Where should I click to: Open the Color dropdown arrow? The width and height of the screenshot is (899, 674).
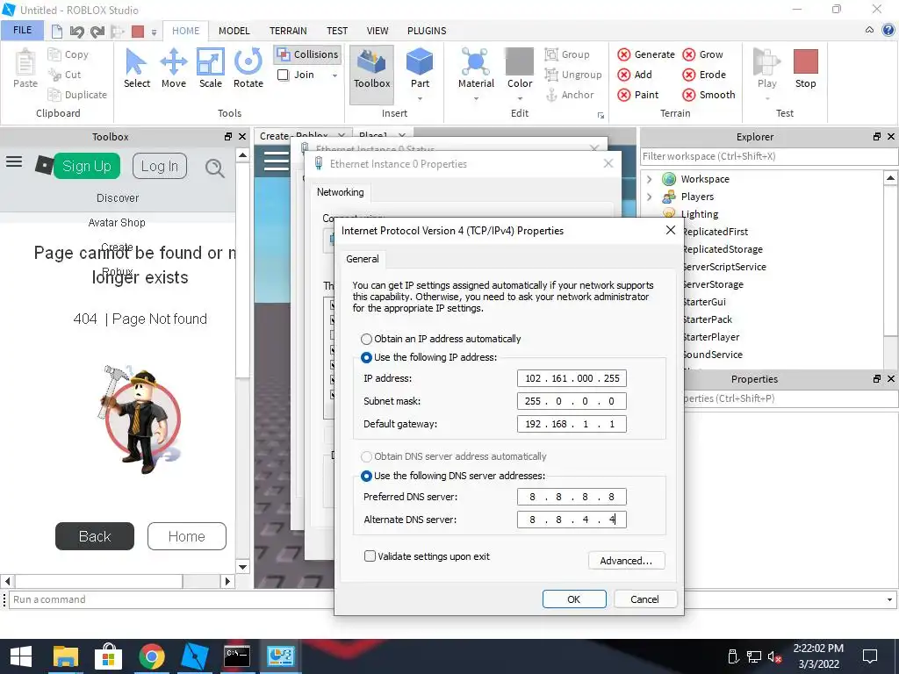(x=520, y=98)
